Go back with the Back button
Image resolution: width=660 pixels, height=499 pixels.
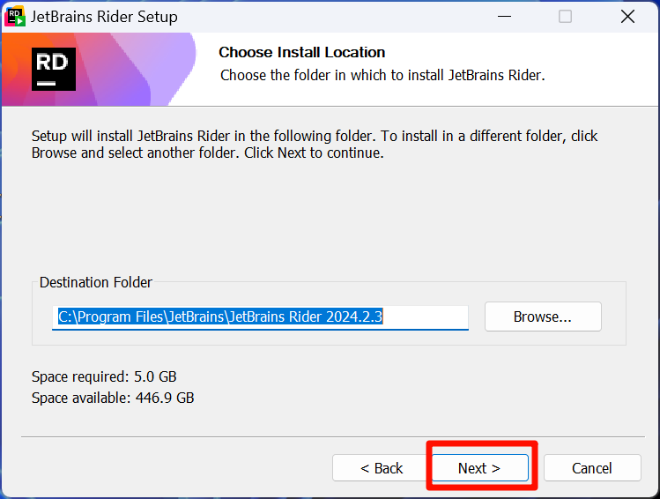pos(382,467)
